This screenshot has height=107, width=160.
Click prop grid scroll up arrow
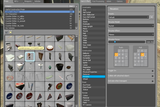pos(77,36)
